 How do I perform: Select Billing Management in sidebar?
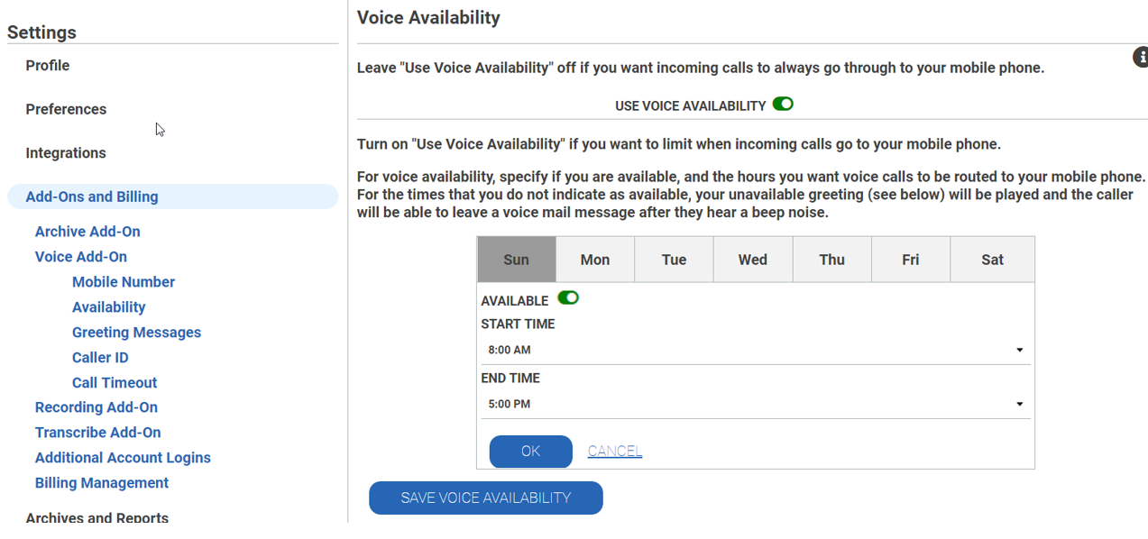(102, 483)
